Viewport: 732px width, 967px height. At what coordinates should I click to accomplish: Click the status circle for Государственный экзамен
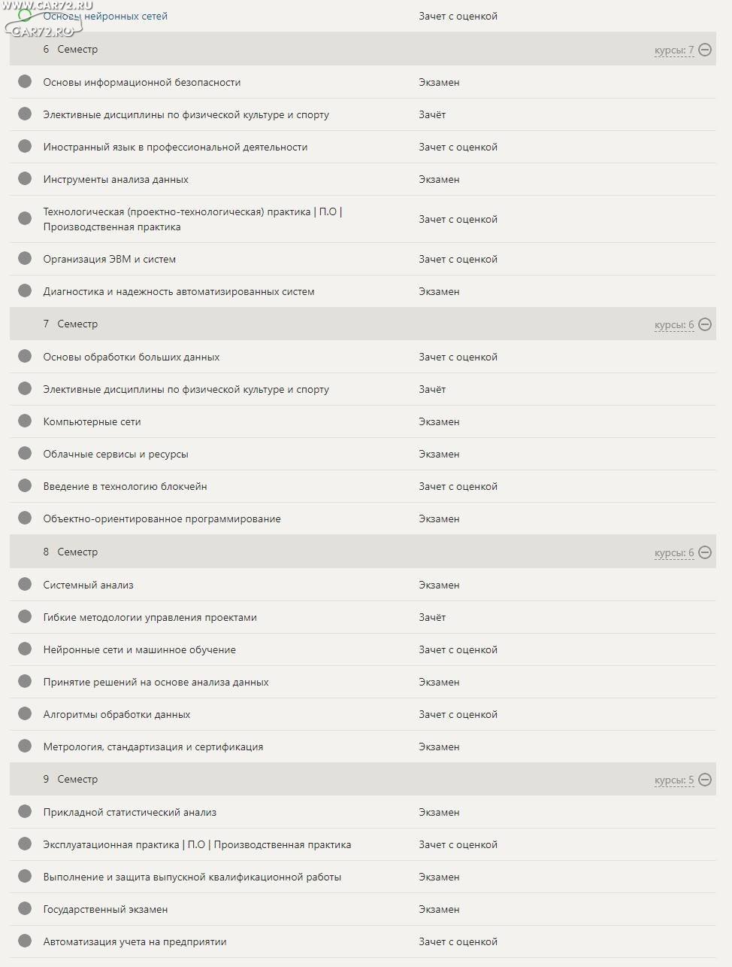pyautogui.click(x=25, y=908)
